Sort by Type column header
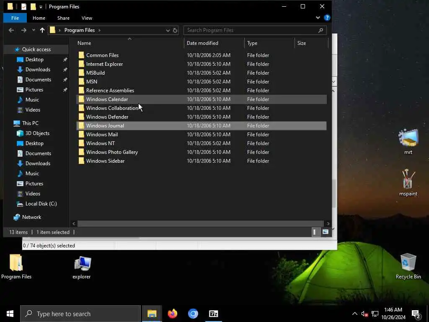 tap(269, 43)
